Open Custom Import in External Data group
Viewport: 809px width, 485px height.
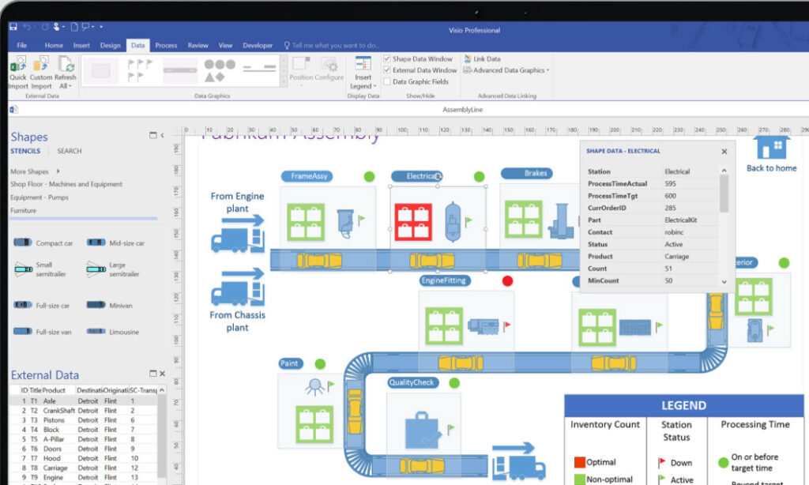pos(41,73)
